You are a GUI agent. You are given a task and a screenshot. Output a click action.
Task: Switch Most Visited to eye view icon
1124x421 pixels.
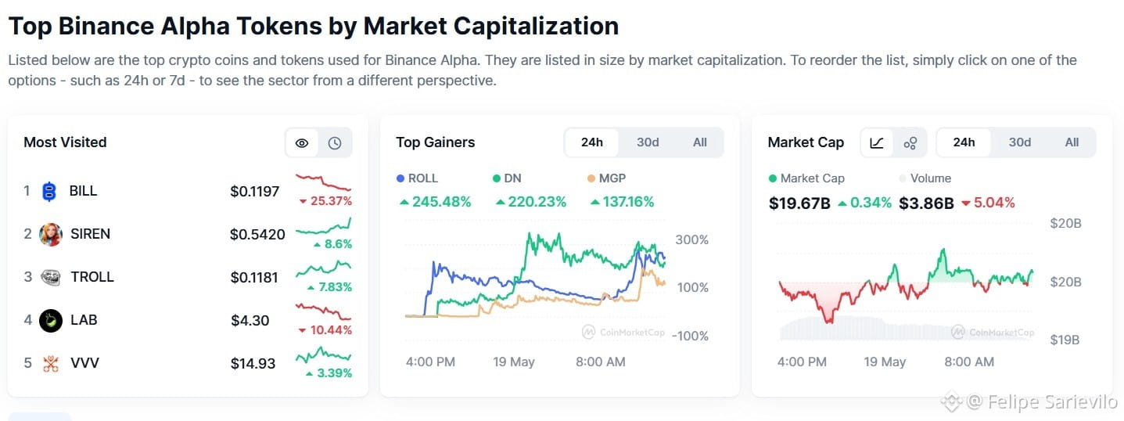[x=302, y=142]
